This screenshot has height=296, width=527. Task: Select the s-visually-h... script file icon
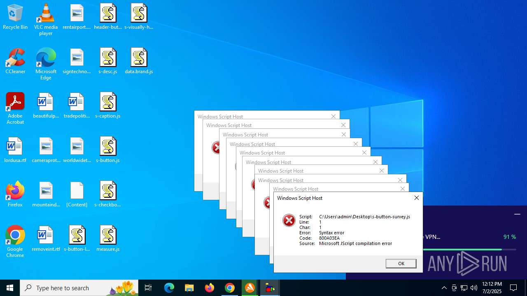point(139,17)
